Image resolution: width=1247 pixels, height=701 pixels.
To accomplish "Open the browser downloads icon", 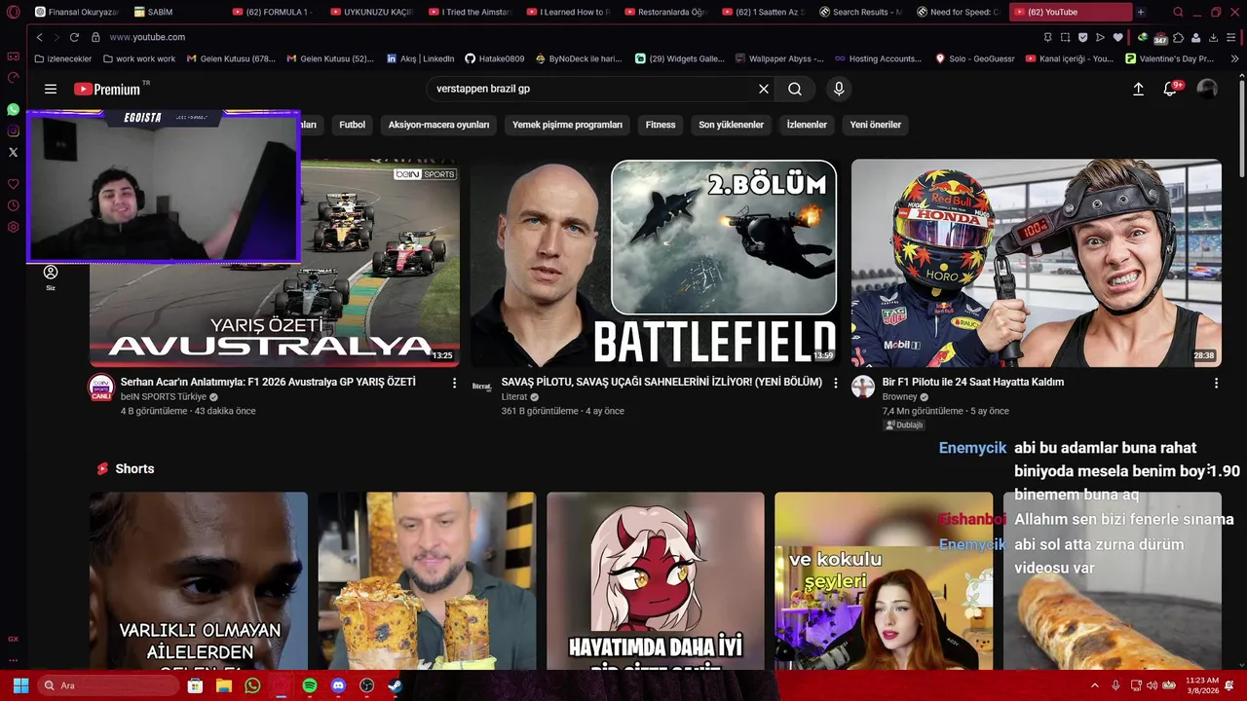I will tap(1213, 37).
